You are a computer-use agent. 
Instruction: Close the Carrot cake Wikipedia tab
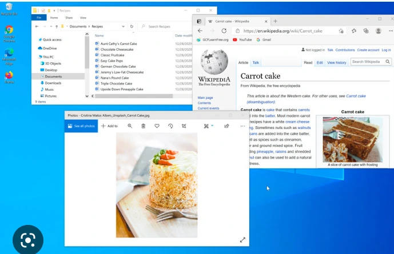click(x=266, y=22)
